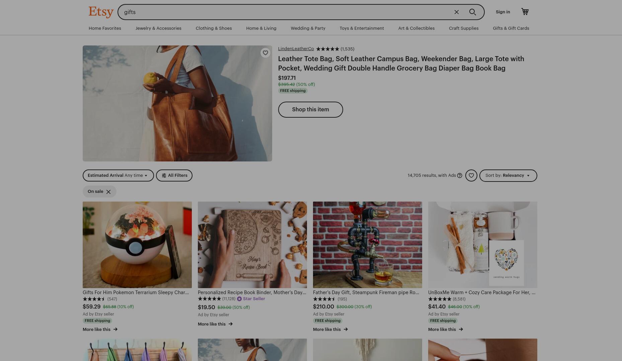
Task: Open Personalized Recipe Book Binder title
Action: tap(252, 292)
